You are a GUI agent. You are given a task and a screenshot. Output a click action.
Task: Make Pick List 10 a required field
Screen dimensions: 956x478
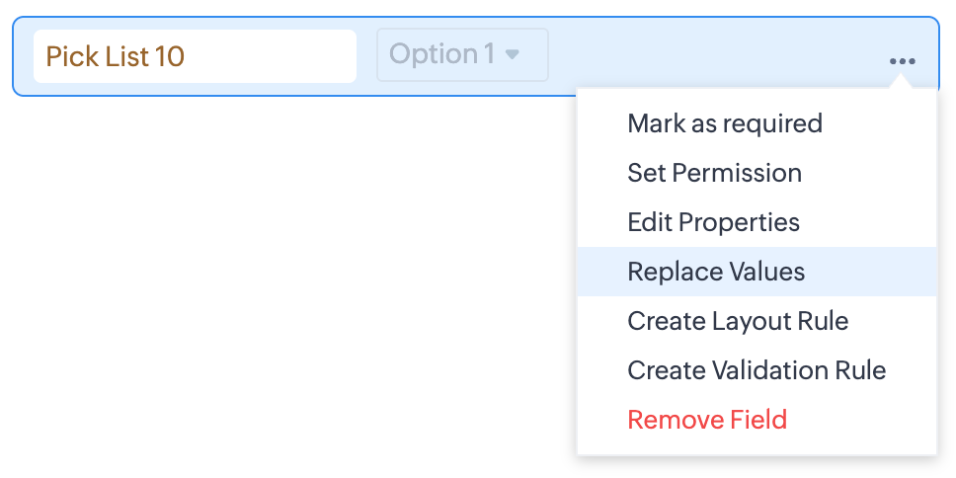(x=725, y=123)
